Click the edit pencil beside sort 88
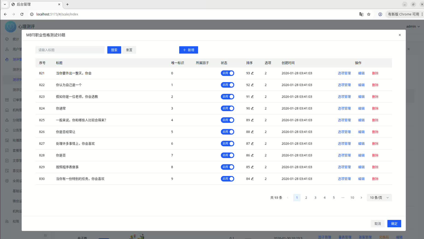The image size is (424, 239). click(x=252, y=132)
